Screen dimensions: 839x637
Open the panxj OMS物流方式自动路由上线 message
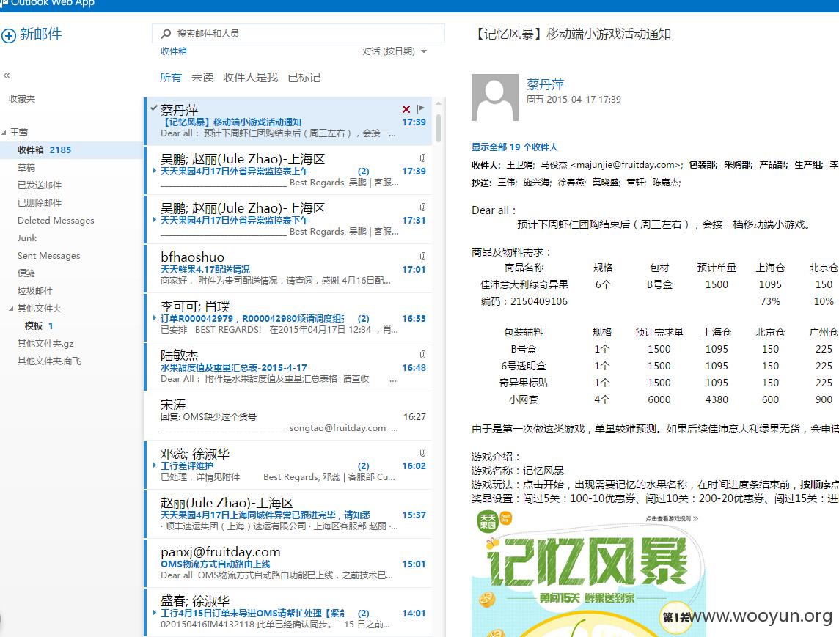coord(288,564)
